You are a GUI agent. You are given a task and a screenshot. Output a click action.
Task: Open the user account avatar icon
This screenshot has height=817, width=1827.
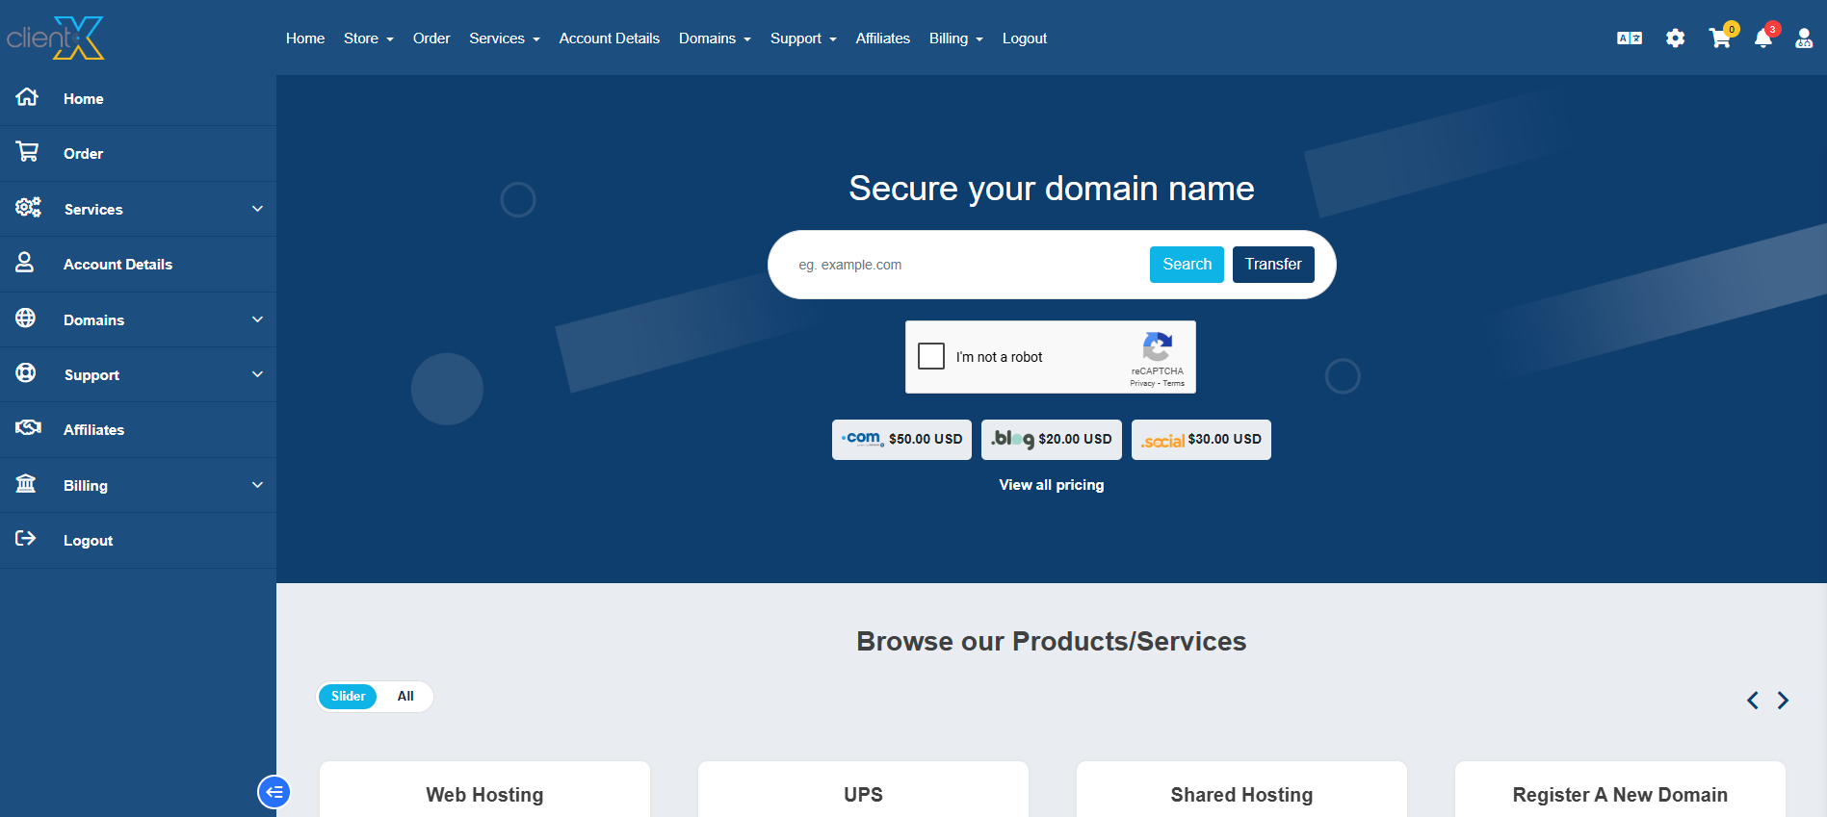pyautogui.click(x=1803, y=38)
